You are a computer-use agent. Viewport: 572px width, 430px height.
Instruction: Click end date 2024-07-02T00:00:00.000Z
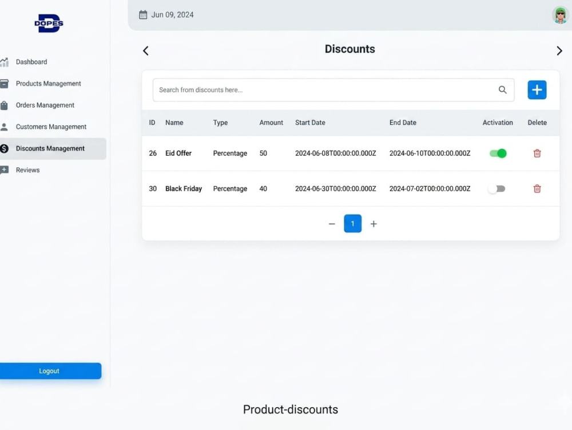[x=430, y=189]
